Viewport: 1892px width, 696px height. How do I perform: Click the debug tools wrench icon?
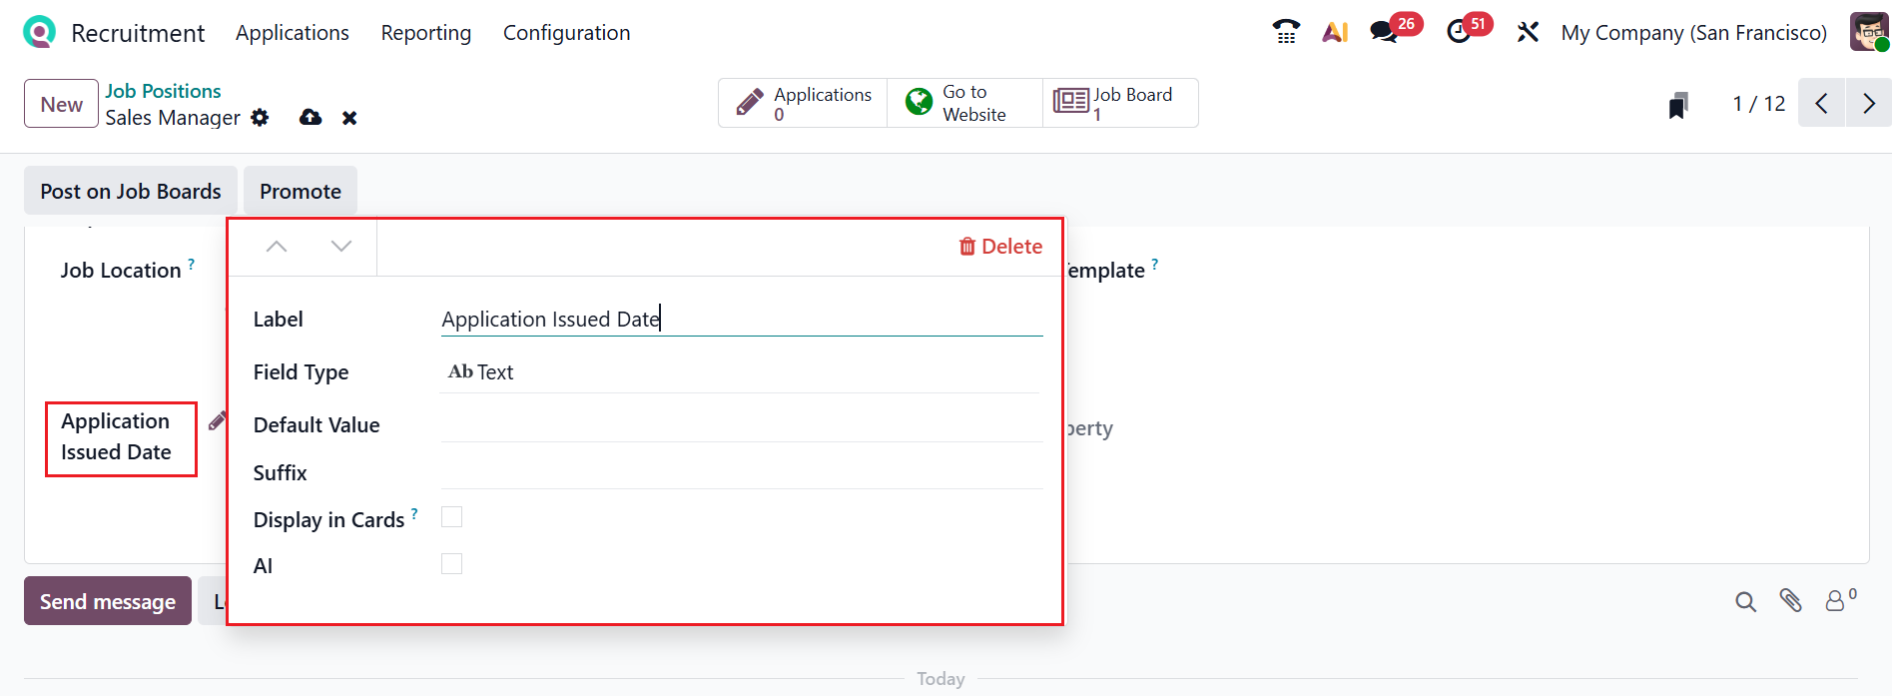click(1528, 32)
